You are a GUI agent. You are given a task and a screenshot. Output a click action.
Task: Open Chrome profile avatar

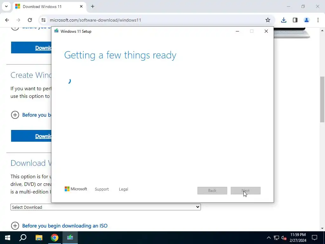tap(307, 20)
